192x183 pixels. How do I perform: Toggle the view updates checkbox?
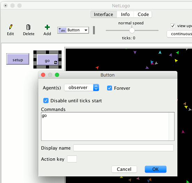(x=173, y=26)
